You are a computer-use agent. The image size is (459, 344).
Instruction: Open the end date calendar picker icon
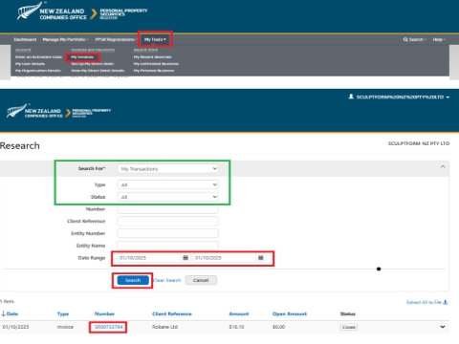point(261,258)
